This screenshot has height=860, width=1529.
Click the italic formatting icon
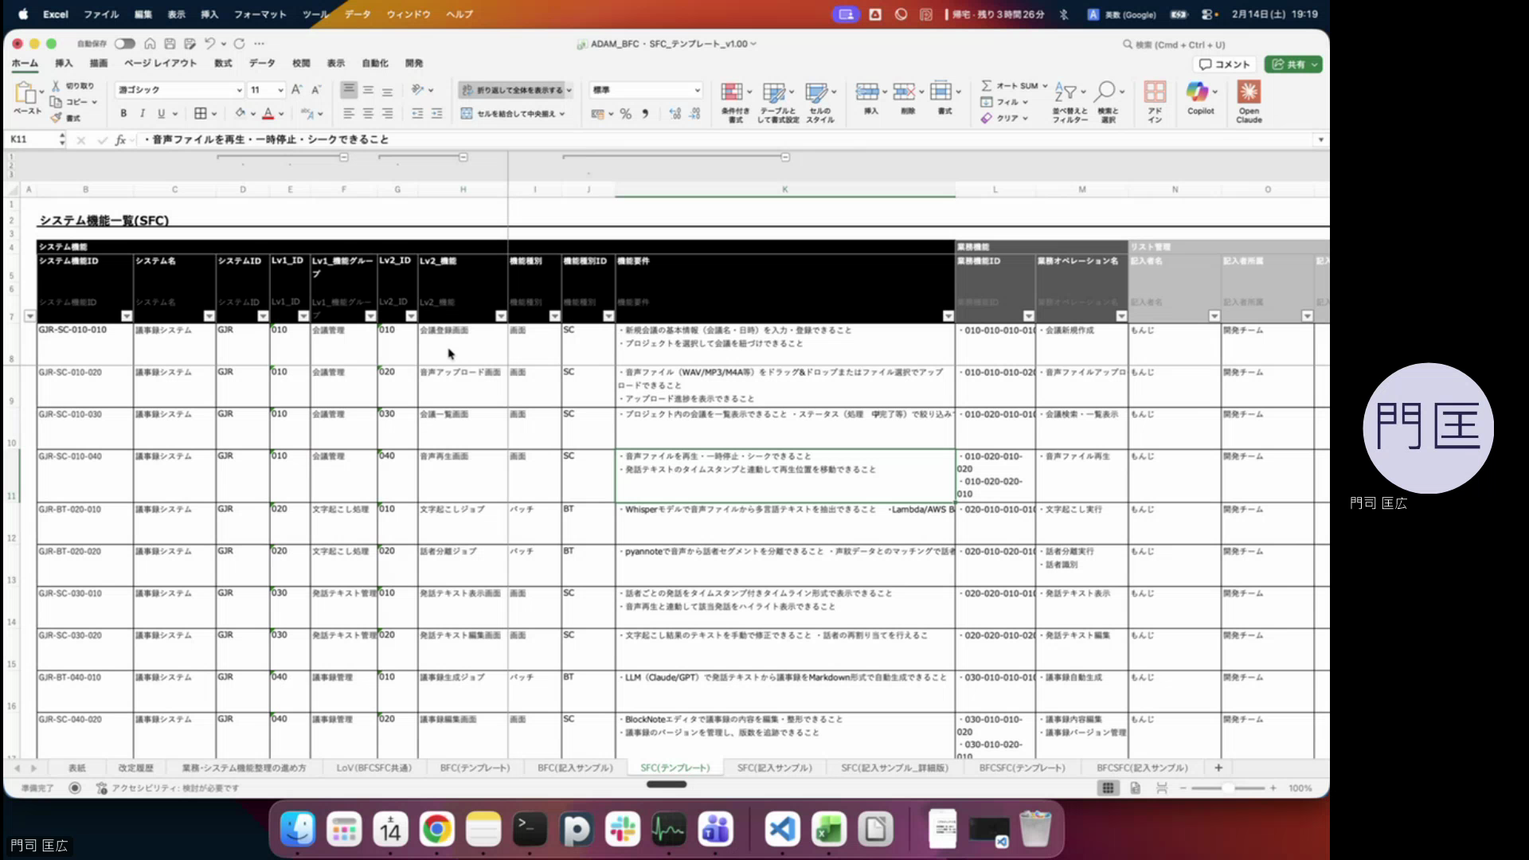point(143,114)
